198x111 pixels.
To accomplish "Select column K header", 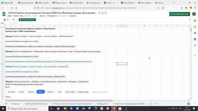I will tap(122, 26).
